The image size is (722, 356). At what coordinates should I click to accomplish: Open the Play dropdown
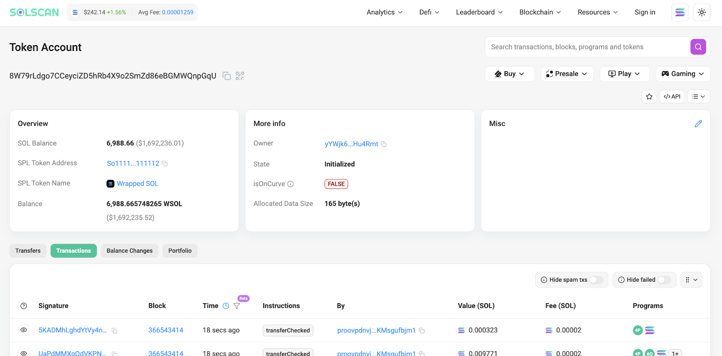click(625, 74)
